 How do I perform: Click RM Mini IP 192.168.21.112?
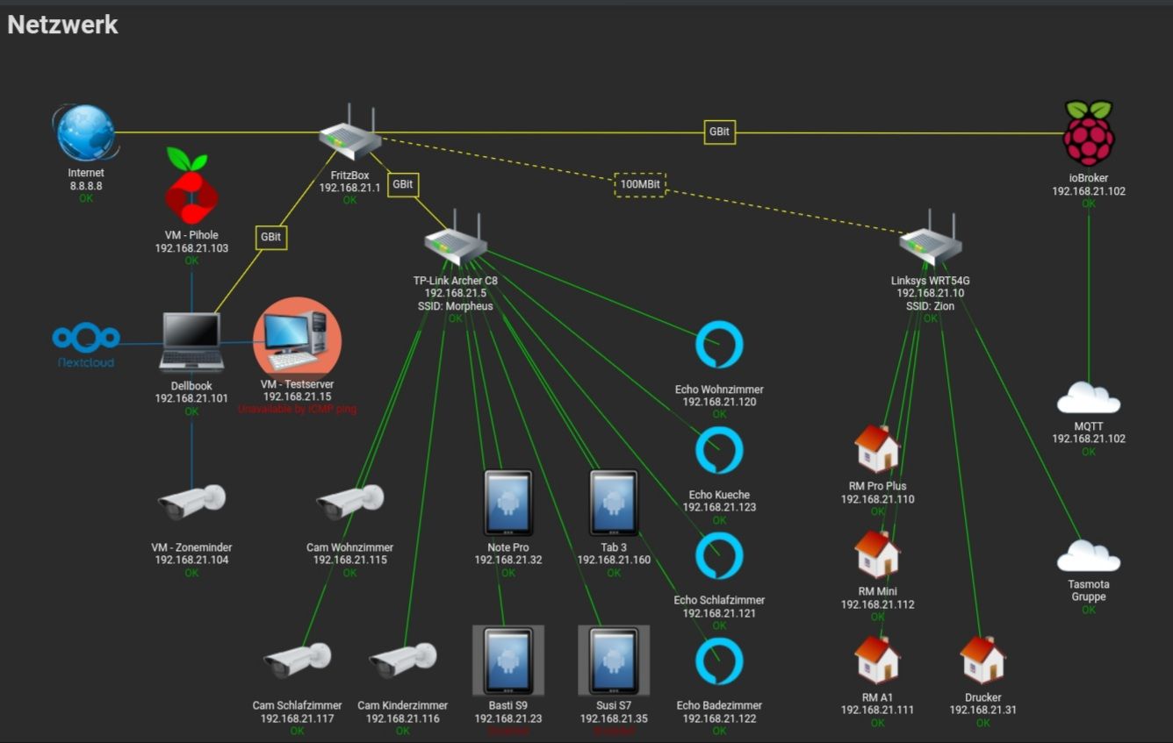point(877,604)
